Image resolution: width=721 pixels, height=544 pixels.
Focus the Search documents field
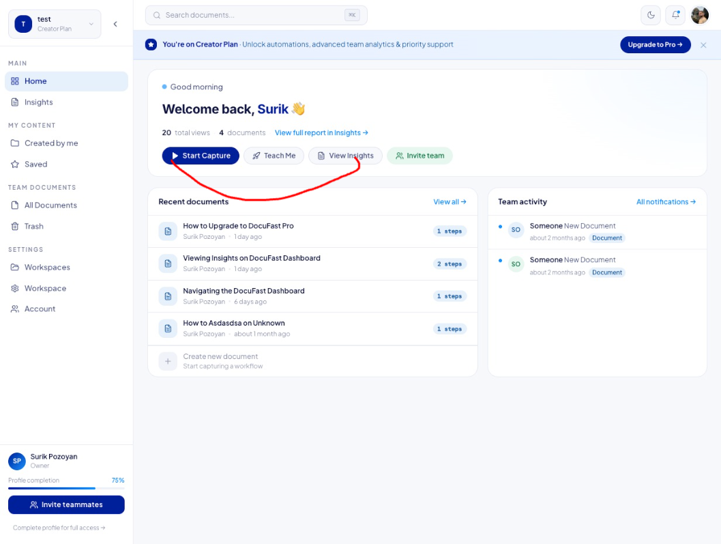pyautogui.click(x=256, y=15)
